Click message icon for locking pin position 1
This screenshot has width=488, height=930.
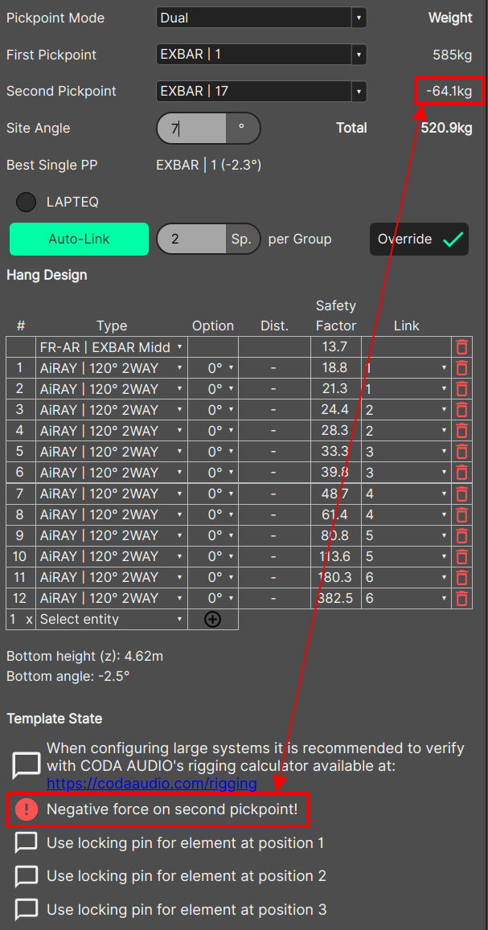27,842
